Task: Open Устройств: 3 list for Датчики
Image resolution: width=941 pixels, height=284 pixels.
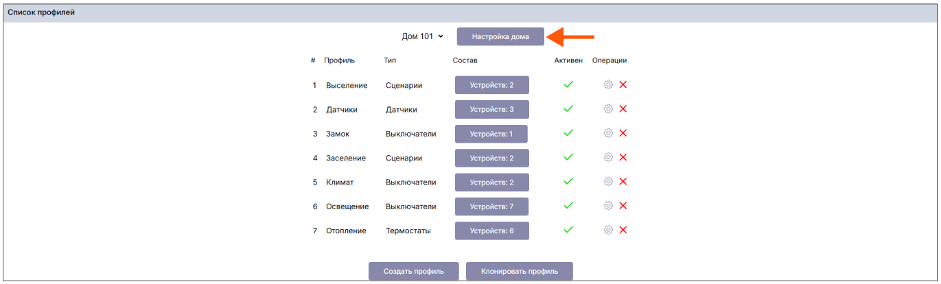Action: (x=491, y=110)
